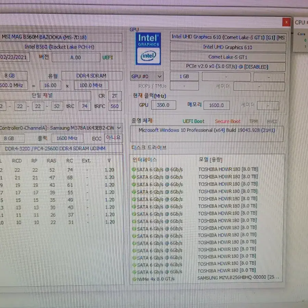Click the TPM indicator
Image resolution: width=308 pixels, height=308 pixels.
pyautogui.click(x=253, y=121)
